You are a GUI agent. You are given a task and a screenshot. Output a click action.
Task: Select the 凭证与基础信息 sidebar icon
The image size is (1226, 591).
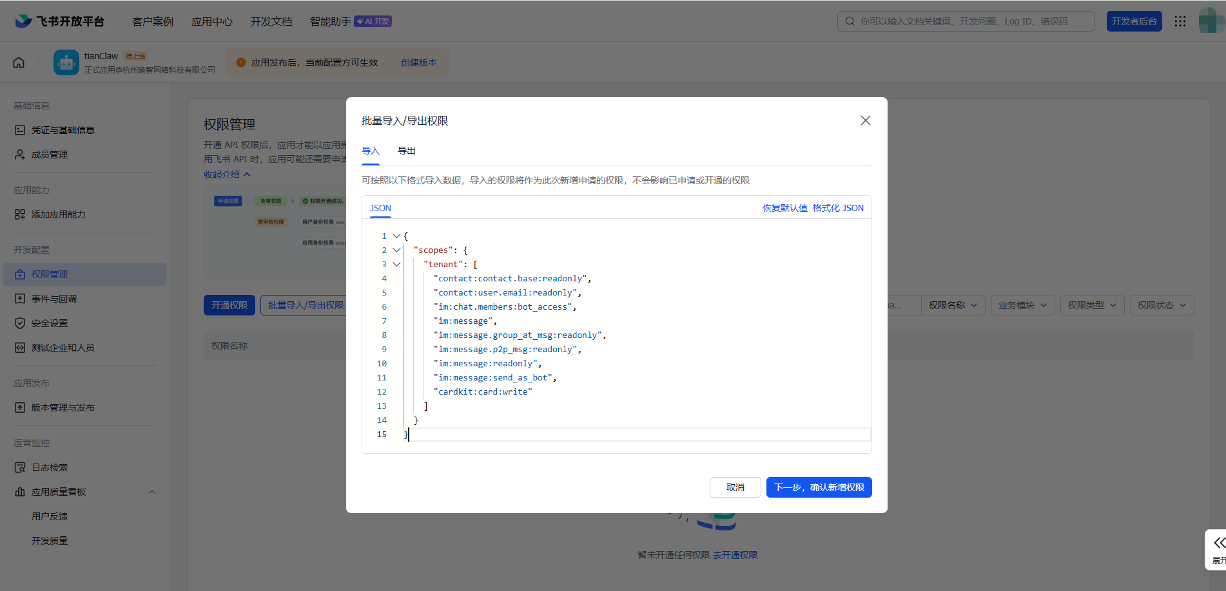point(20,129)
